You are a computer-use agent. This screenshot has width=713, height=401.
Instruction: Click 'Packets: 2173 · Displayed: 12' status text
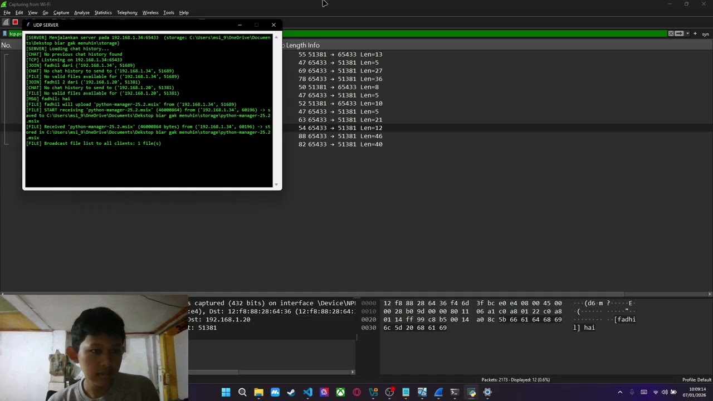(x=515, y=380)
